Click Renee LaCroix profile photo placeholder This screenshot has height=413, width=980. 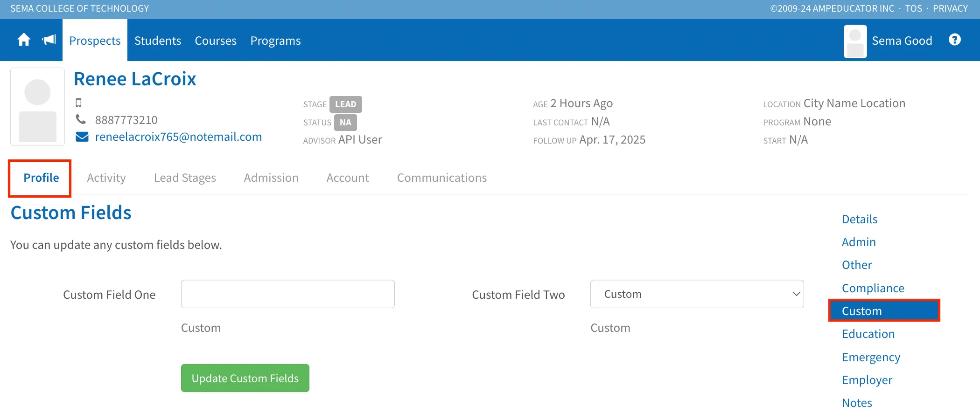pyautogui.click(x=38, y=107)
